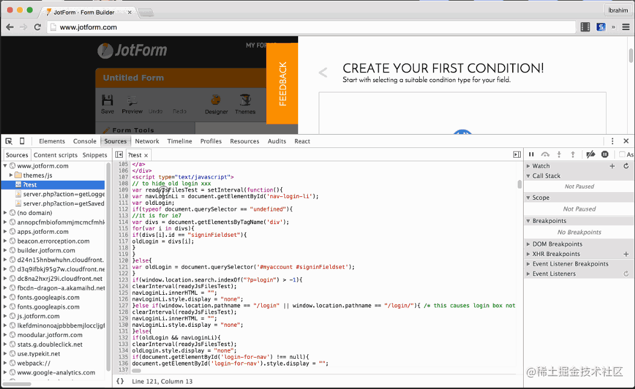Click the navigator horizontal scrollbar
This screenshot has height=389, width=635.
click(x=17, y=384)
